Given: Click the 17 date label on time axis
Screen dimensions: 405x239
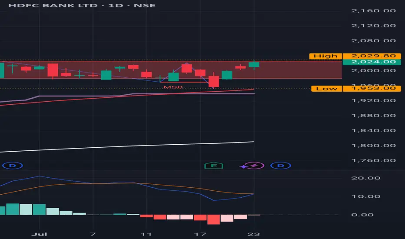Looking at the screenshot, I should tap(200, 234).
